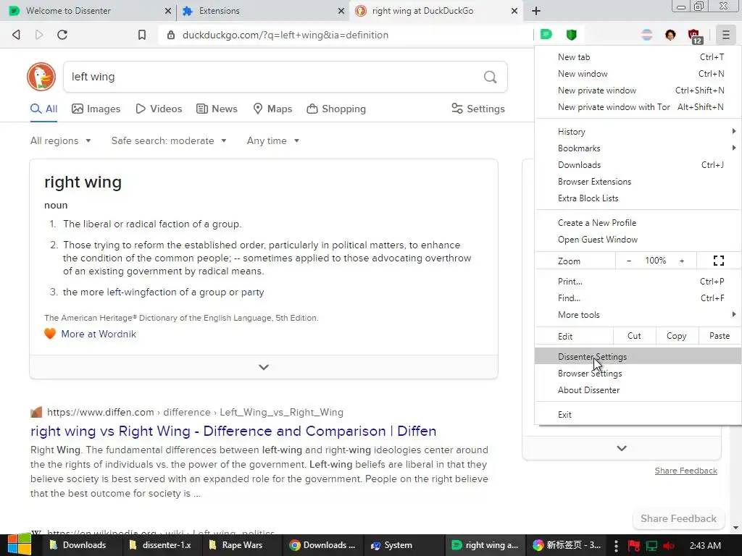Click the floating Share Feedback button
This screenshot has height=556, width=742.
coord(678,518)
